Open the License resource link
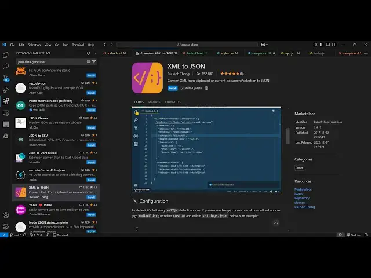371x278 pixels. point(300,203)
